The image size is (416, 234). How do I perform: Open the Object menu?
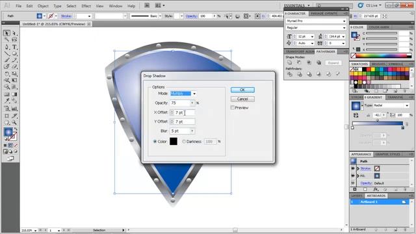pyautogui.click(x=43, y=6)
